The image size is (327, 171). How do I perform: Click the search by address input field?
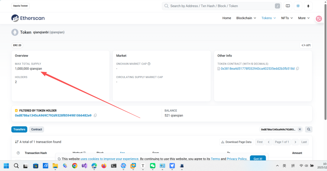pyautogui.click(x=220, y=6)
